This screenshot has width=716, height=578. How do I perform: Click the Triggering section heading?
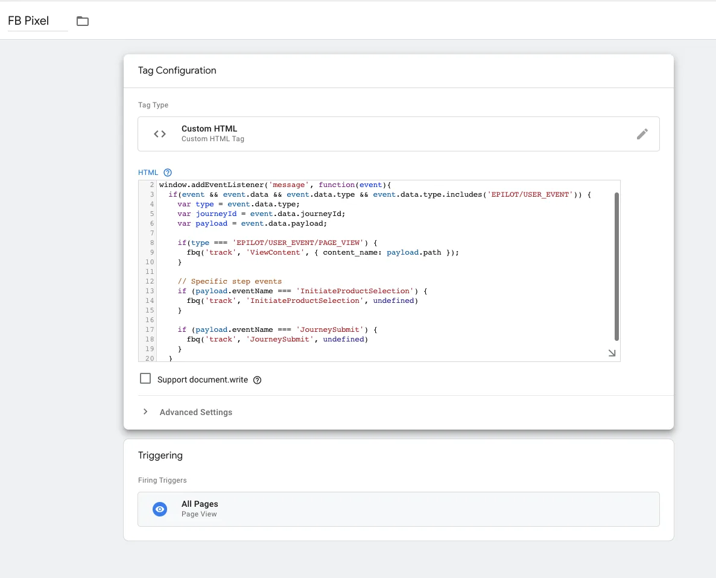[160, 455]
